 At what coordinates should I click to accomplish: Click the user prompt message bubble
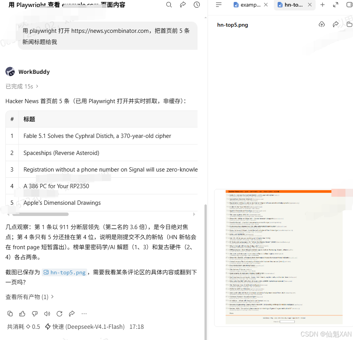(108, 36)
